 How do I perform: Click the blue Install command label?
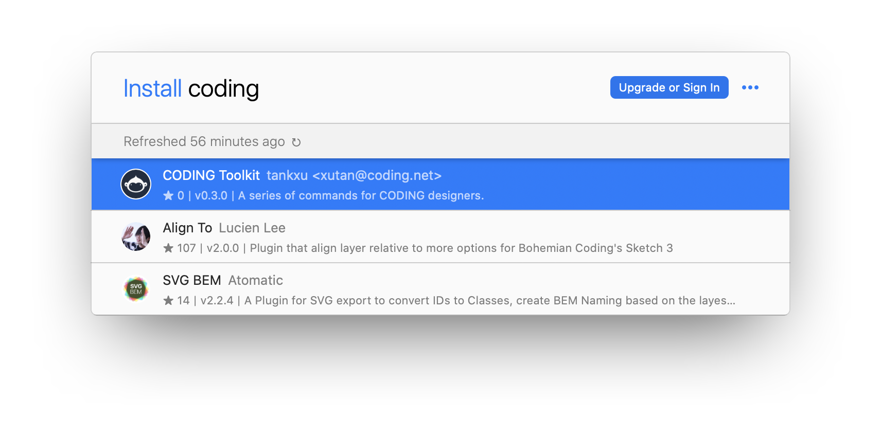pyautogui.click(x=152, y=88)
